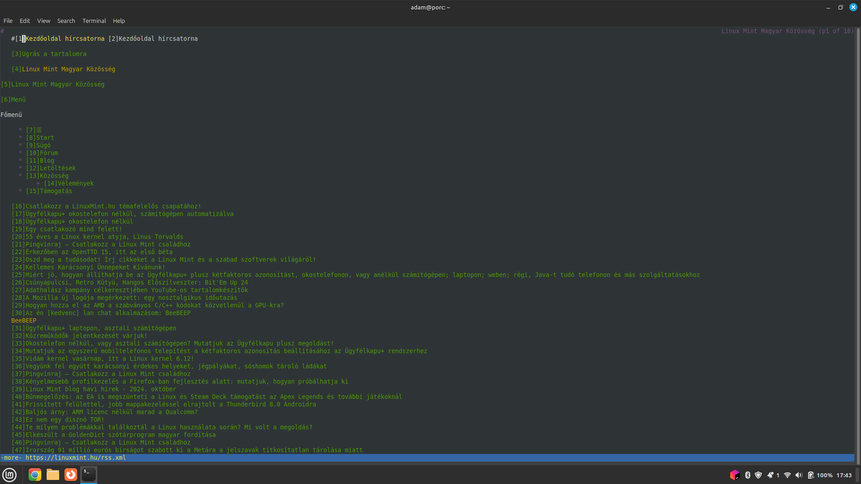
Task: Open the [12]Letöltések link
Action: pyautogui.click(x=51, y=168)
